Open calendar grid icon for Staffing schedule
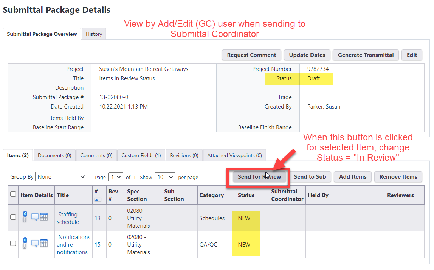434x270 pixels. click(44, 217)
